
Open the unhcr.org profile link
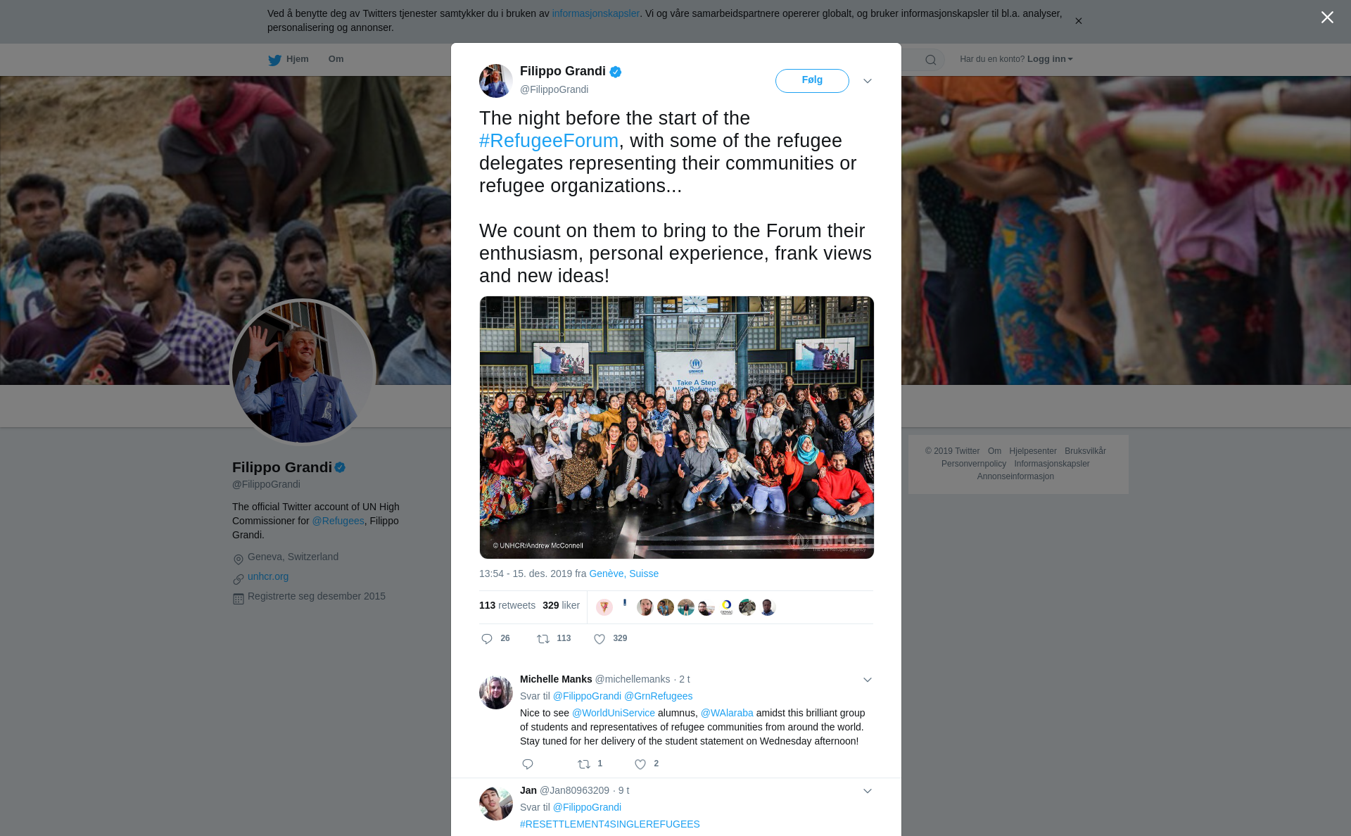tap(268, 576)
